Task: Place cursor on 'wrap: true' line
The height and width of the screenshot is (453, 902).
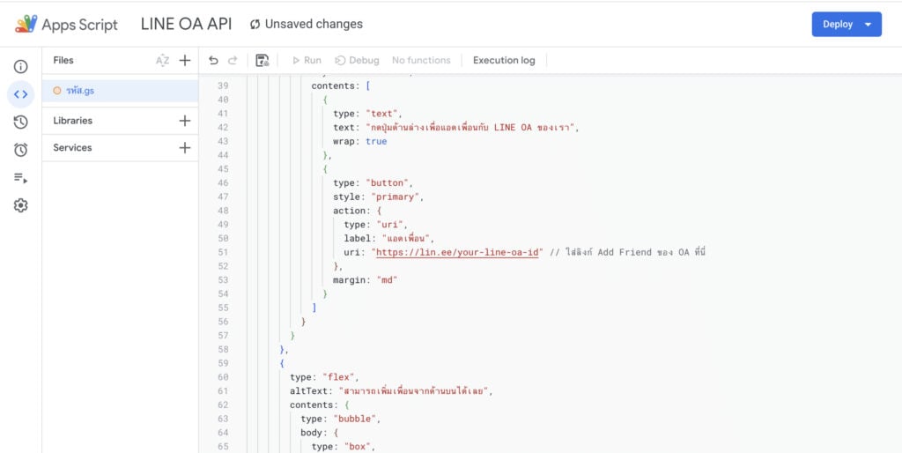Action: [x=360, y=142]
